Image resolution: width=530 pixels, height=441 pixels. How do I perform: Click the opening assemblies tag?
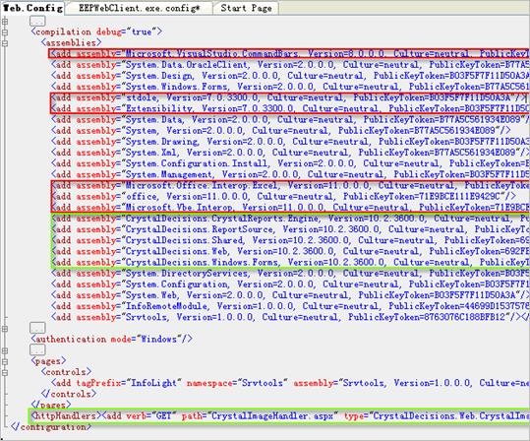(x=71, y=42)
